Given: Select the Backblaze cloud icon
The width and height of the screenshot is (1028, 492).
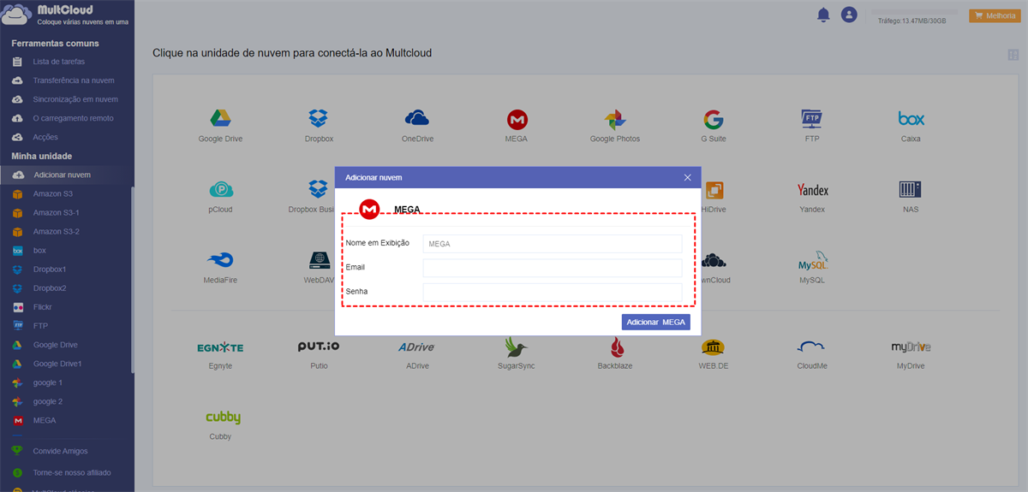Looking at the screenshot, I should (614, 347).
